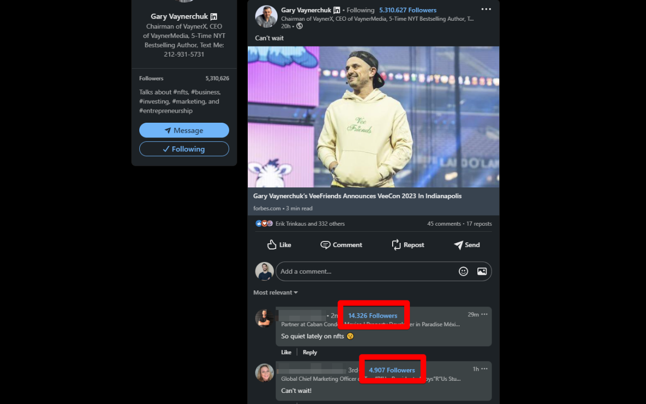
Task: View reactions from Erik Trinkaus and 332 others
Action: pyautogui.click(x=310, y=224)
